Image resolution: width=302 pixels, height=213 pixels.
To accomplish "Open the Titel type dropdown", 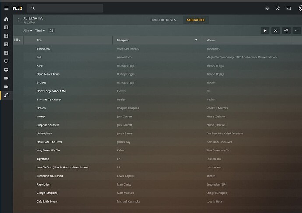I will (40, 31).
